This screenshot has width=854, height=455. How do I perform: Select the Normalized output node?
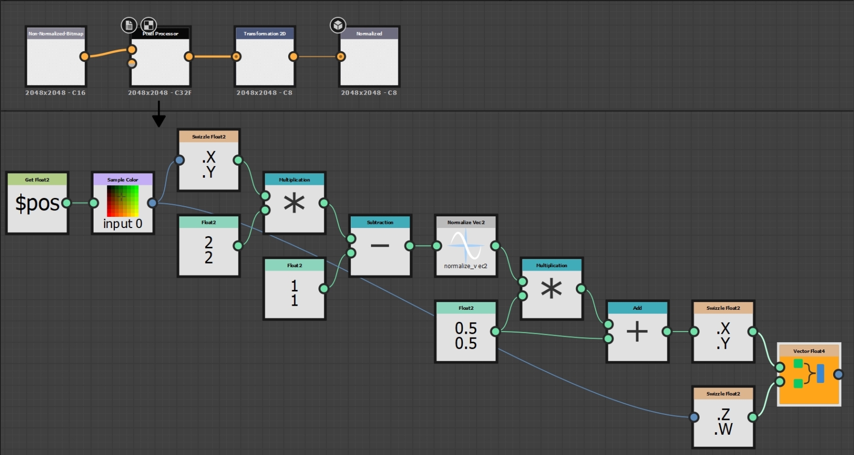[x=370, y=56]
